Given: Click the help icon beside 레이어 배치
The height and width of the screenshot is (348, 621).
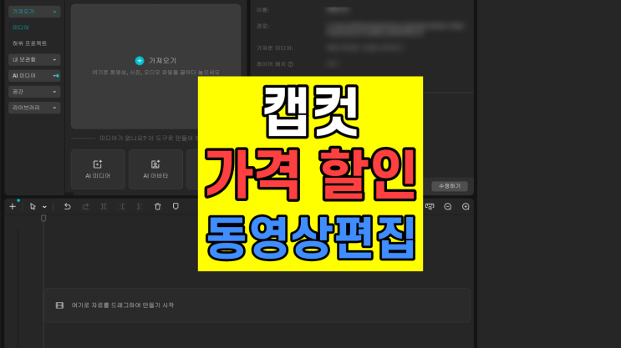Looking at the screenshot, I should pyautogui.click(x=291, y=64).
